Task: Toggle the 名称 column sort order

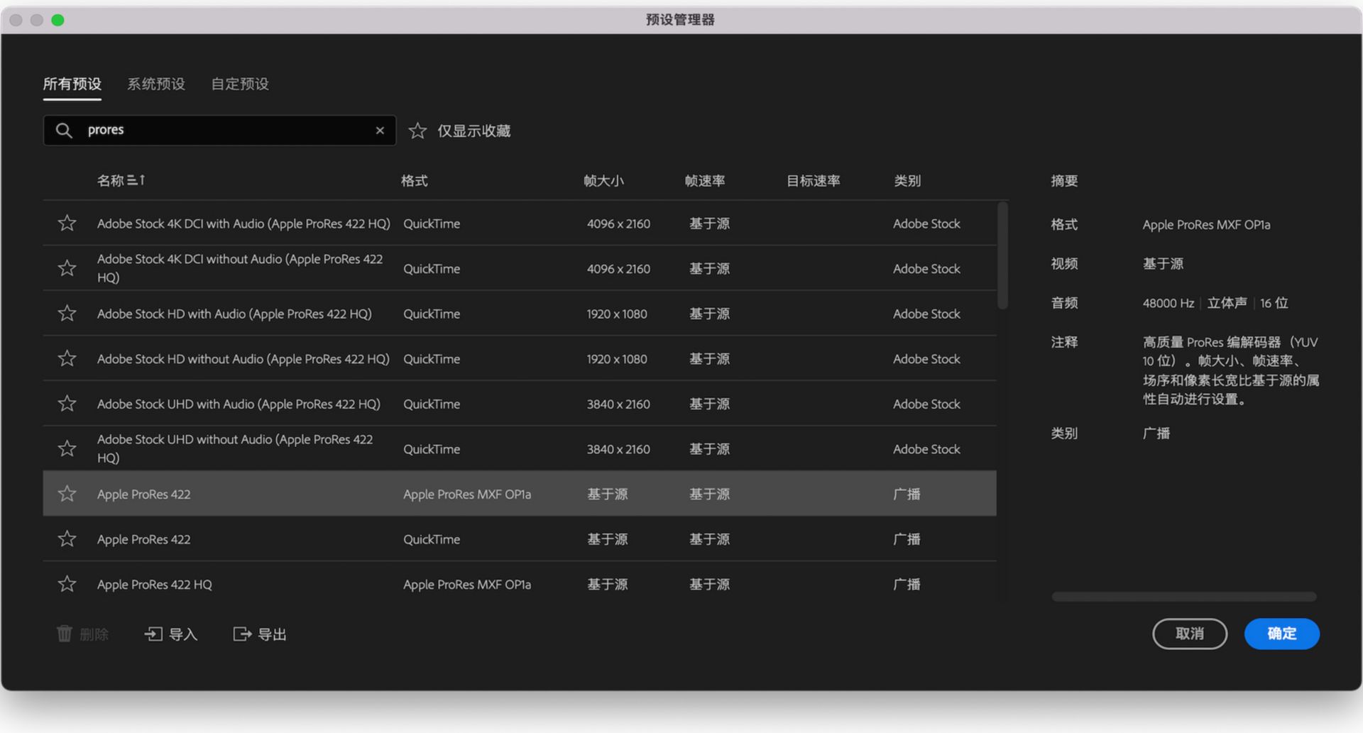Action: (121, 180)
